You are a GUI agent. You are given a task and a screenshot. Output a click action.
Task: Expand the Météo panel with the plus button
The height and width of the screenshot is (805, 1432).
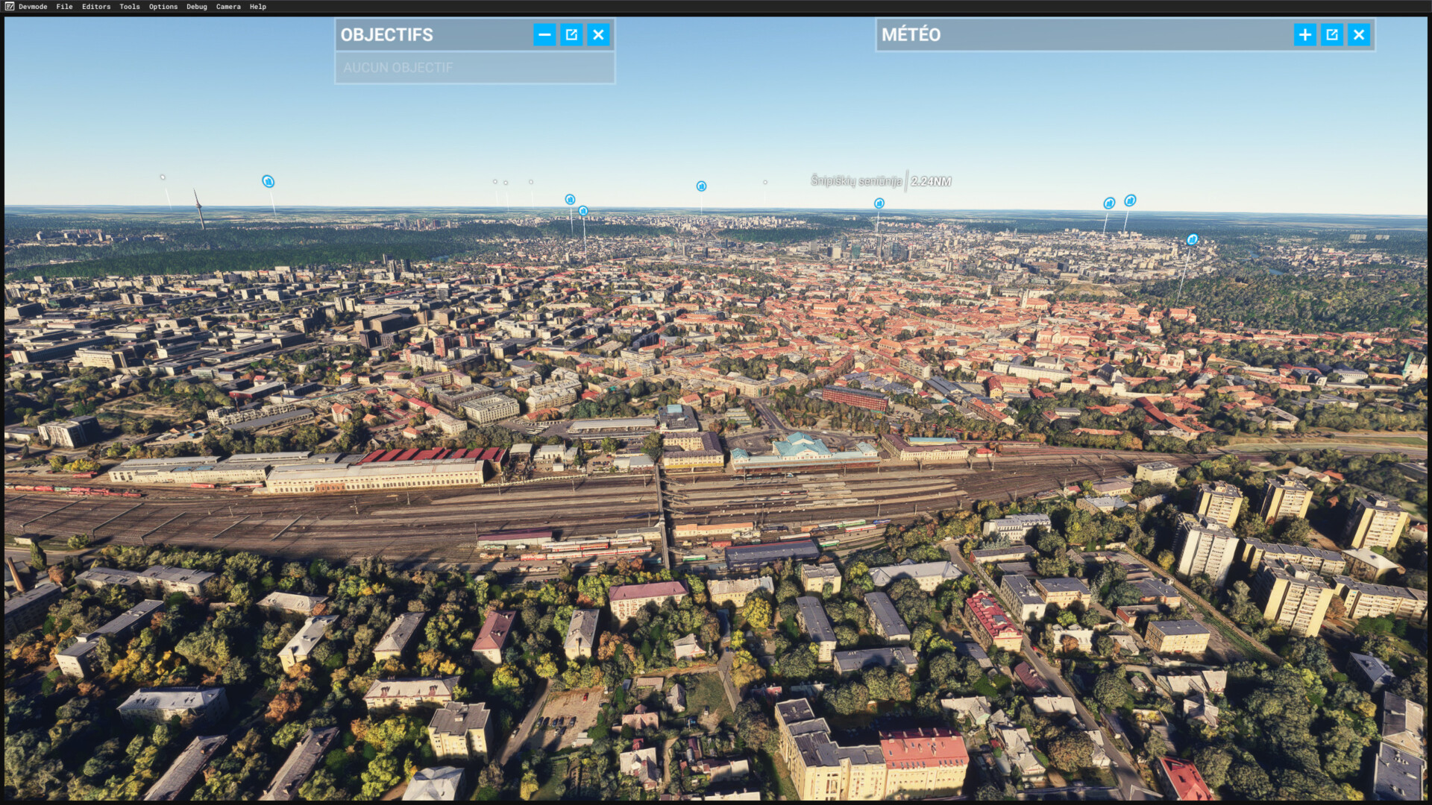pyautogui.click(x=1305, y=34)
